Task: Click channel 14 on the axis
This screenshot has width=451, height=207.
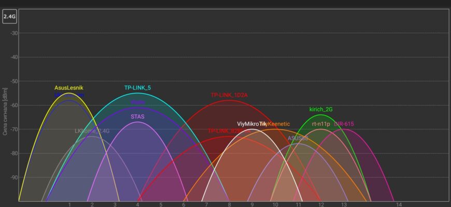Action: pyautogui.click(x=399, y=204)
